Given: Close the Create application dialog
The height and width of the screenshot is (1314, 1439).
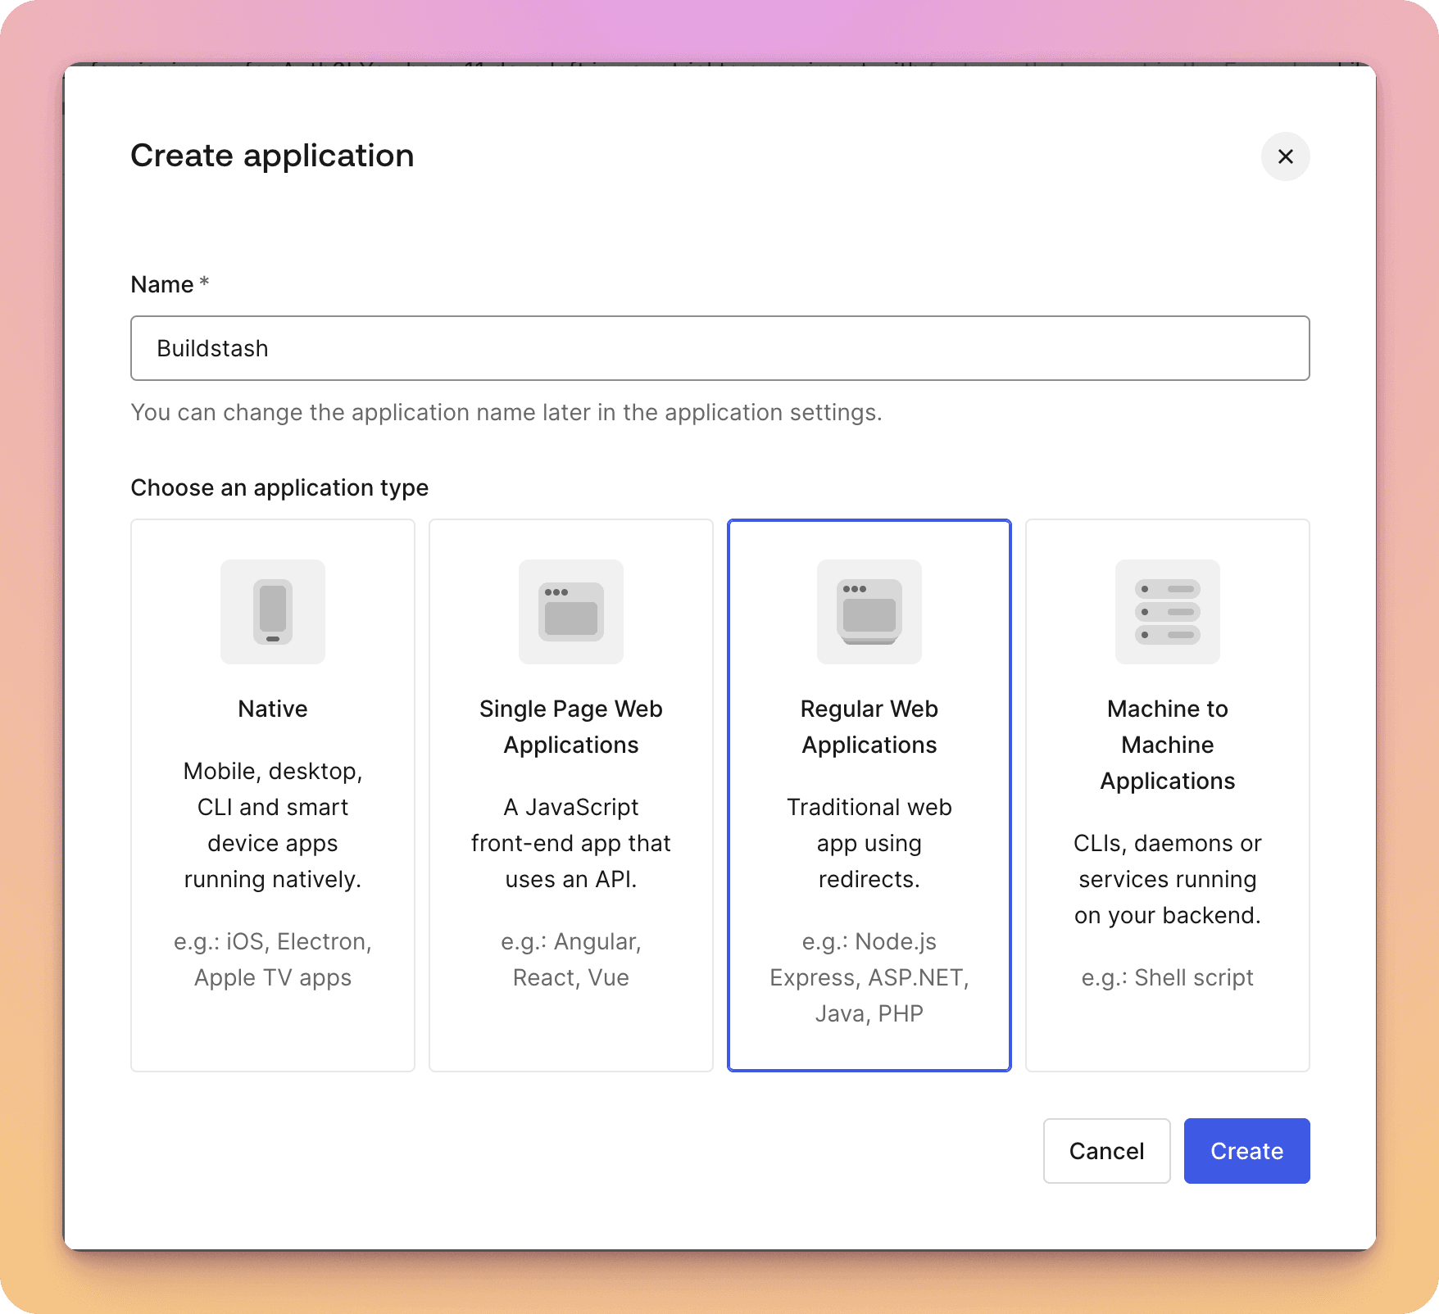Looking at the screenshot, I should pos(1285,156).
